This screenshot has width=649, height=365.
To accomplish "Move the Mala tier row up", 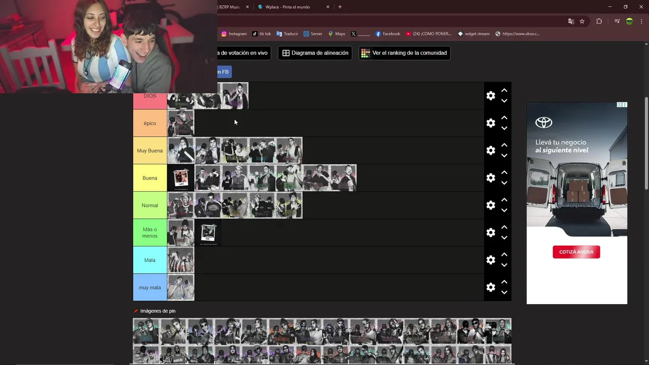I will pyautogui.click(x=504, y=254).
